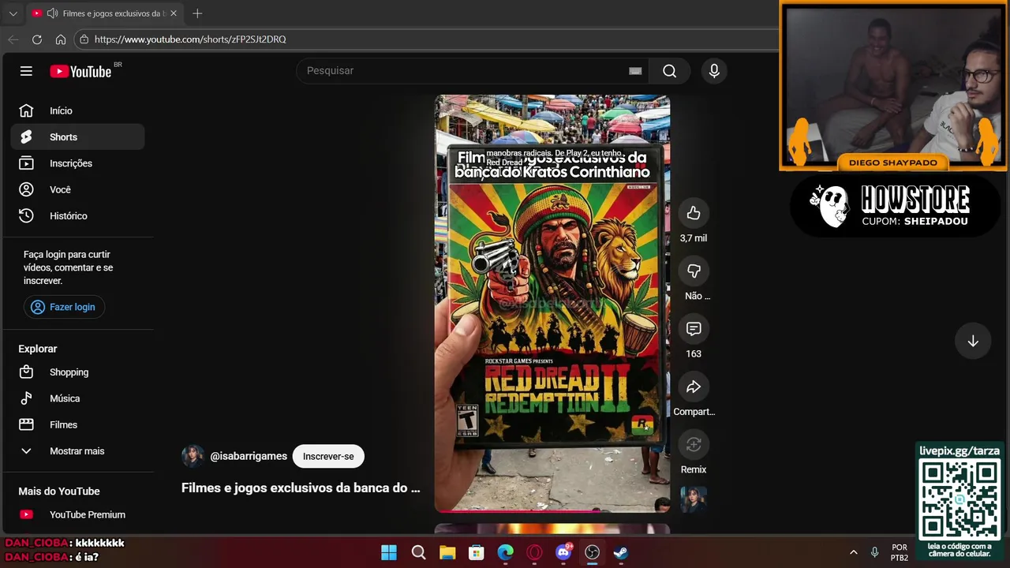Open Shopping under Explorar
The width and height of the screenshot is (1010, 568).
tap(77, 372)
